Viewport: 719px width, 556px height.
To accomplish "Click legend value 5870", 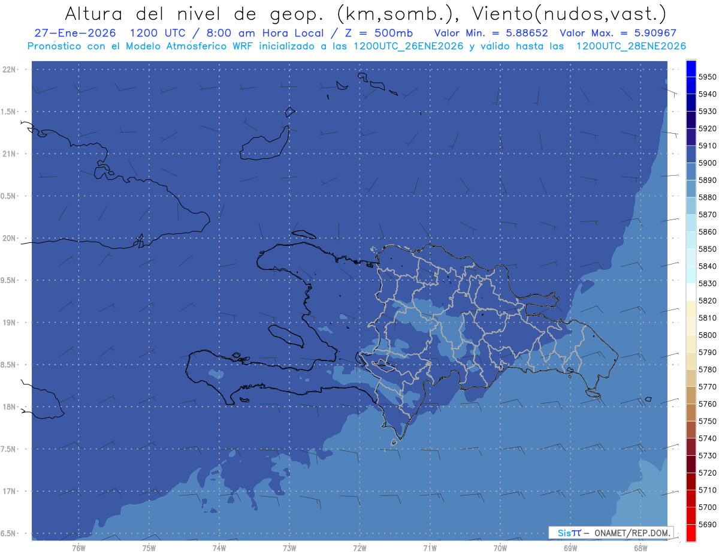I will tap(707, 215).
